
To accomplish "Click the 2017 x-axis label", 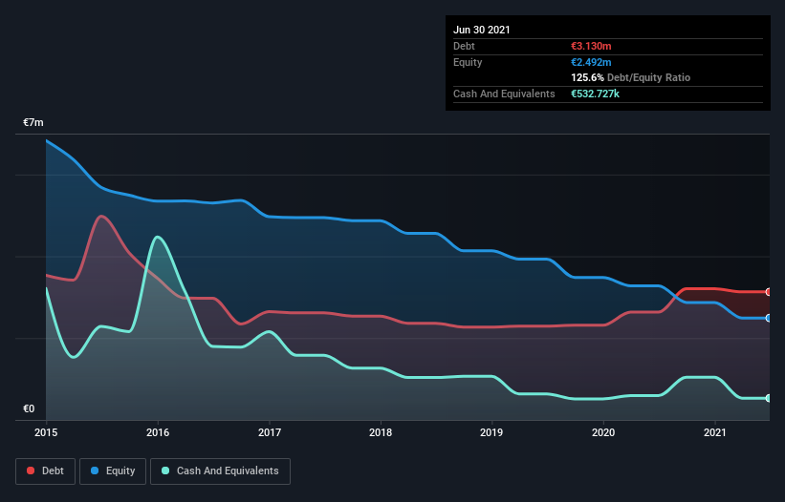I will (270, 432).
